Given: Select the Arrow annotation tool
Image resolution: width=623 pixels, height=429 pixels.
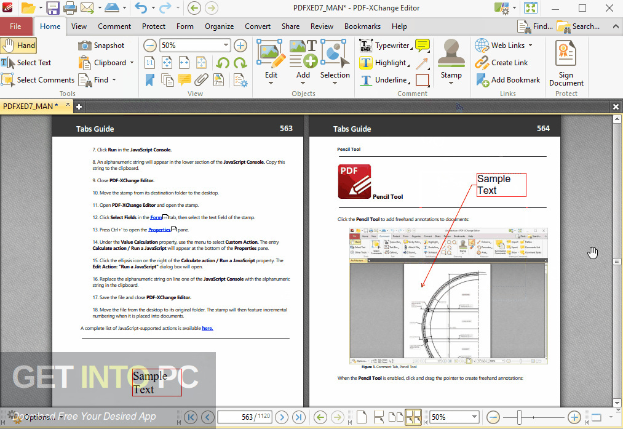Looking at the screenshot, I should 423,63.
